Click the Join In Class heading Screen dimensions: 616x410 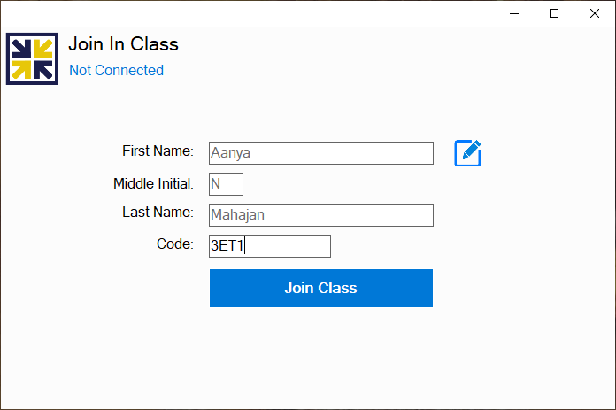[x=123, y=44]
